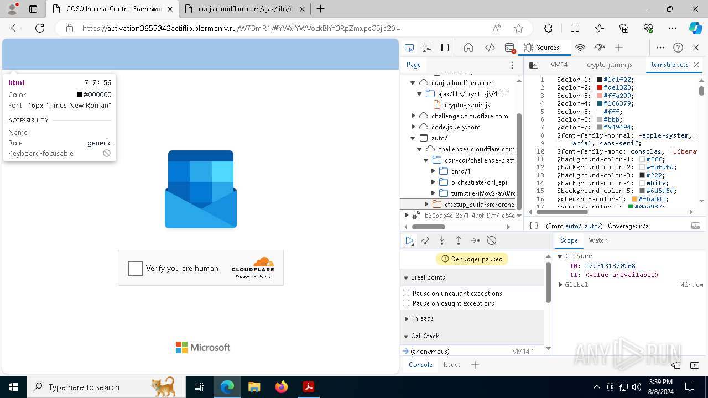This screenshot has width=708, height=398.
Task: Open Copilot icon in Edge toolbar
Action: (695, 28)
